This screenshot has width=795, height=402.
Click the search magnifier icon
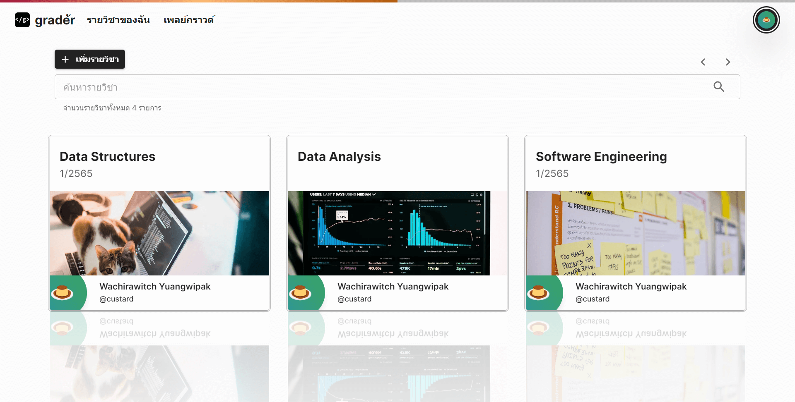[719, 87]
